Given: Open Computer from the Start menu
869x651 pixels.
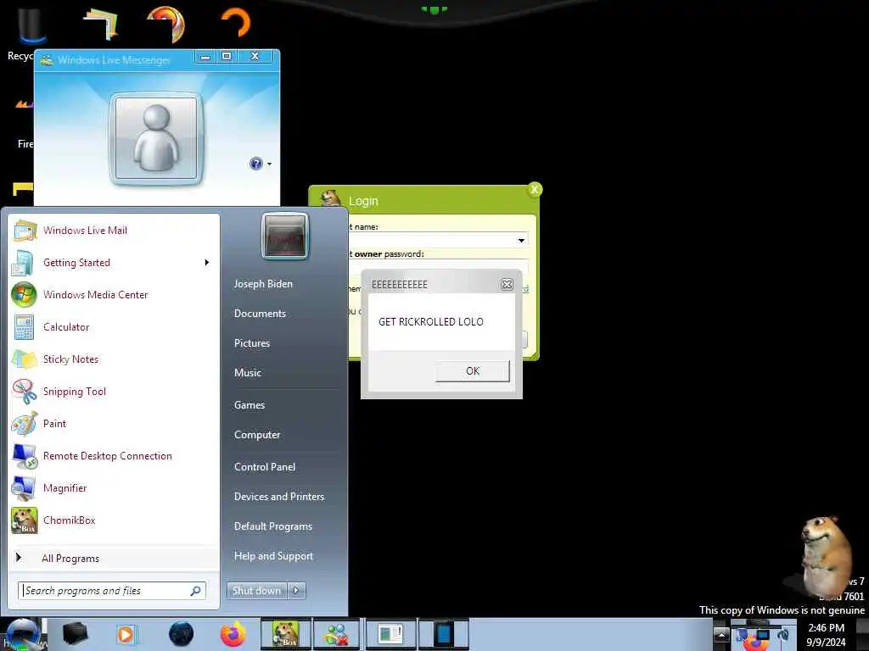Looking at the screenshot, I should [257, 435].
